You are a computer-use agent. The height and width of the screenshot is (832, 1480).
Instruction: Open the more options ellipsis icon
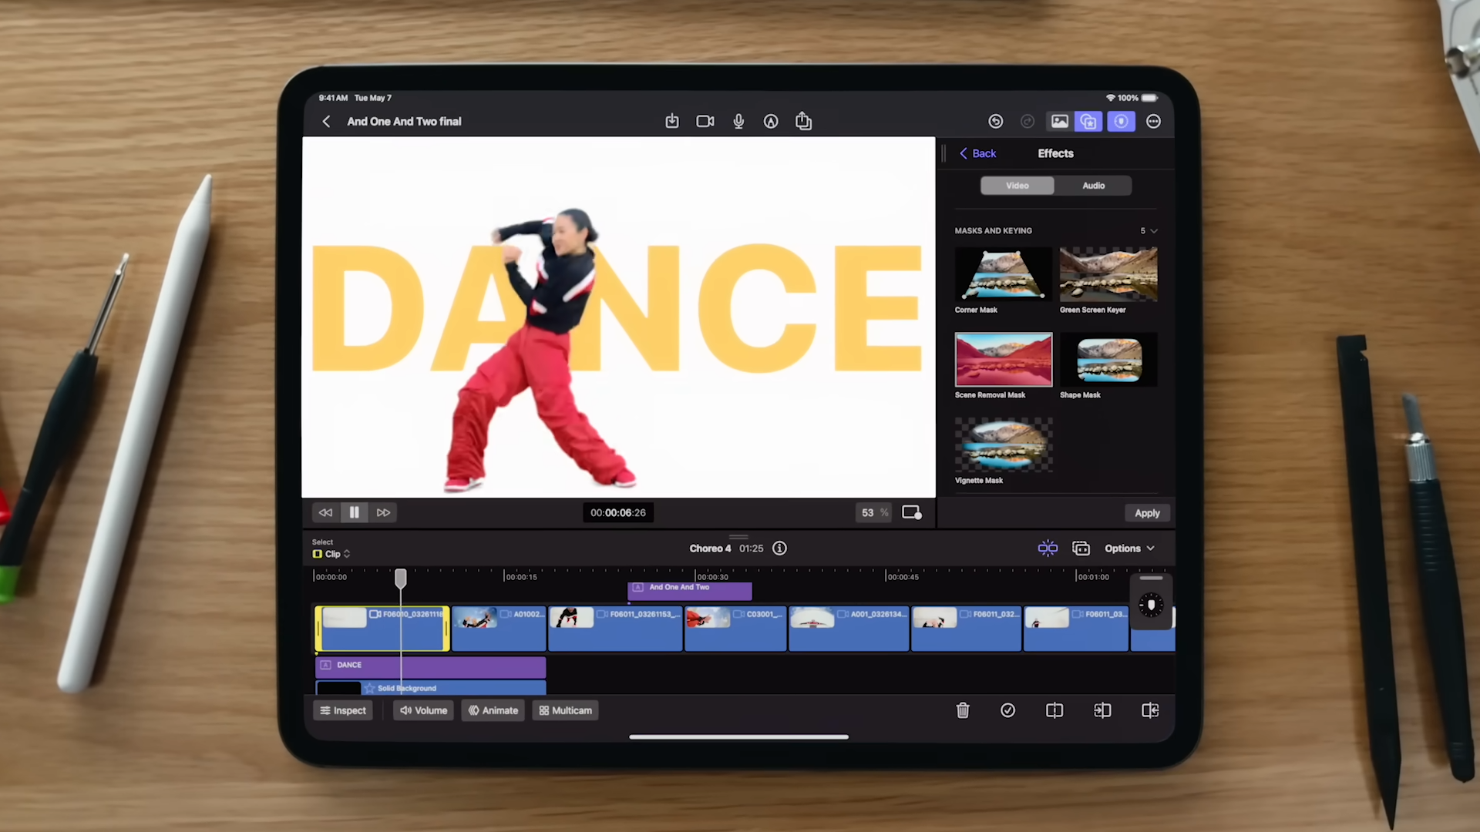tap(1154, 122)
